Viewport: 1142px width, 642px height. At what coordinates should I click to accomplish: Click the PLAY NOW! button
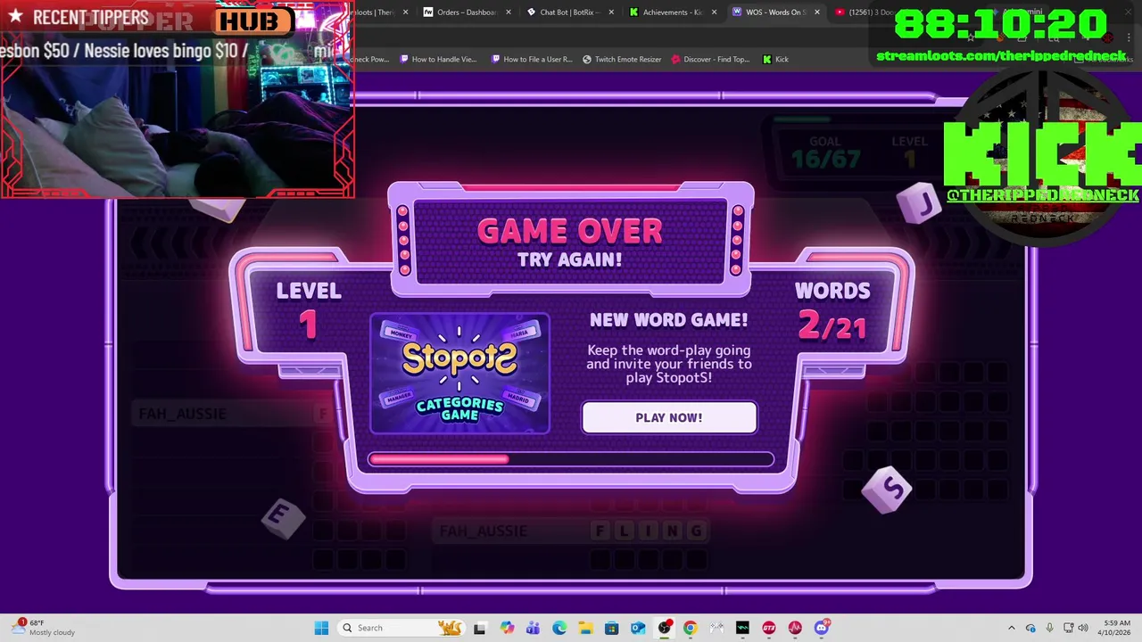[669, 417]
